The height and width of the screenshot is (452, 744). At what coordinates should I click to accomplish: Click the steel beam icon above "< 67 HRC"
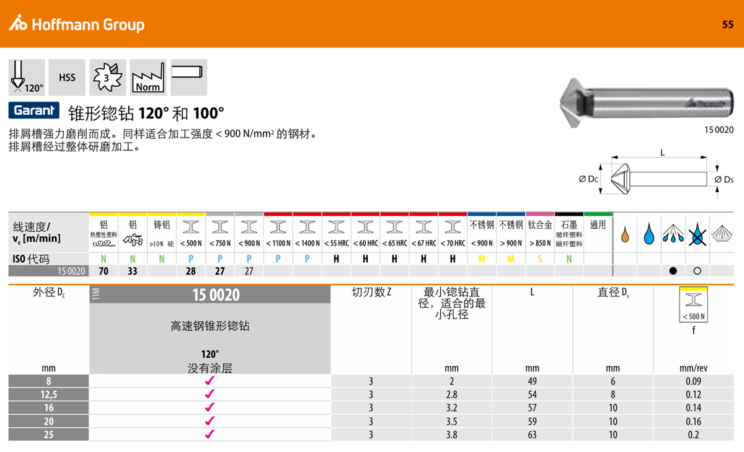[x=424, y=227]
